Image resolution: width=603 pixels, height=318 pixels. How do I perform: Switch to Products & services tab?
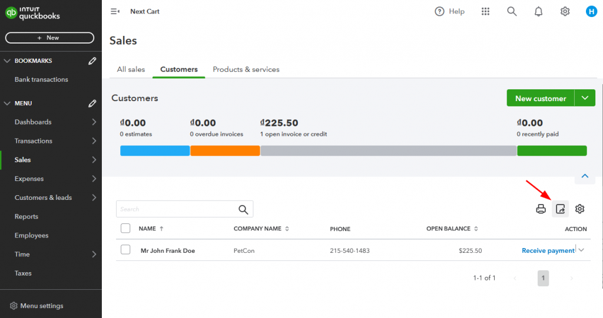pos(246,69)
